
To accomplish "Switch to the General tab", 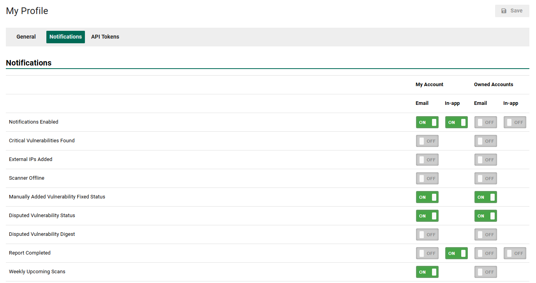I will [x=26, y=37].
